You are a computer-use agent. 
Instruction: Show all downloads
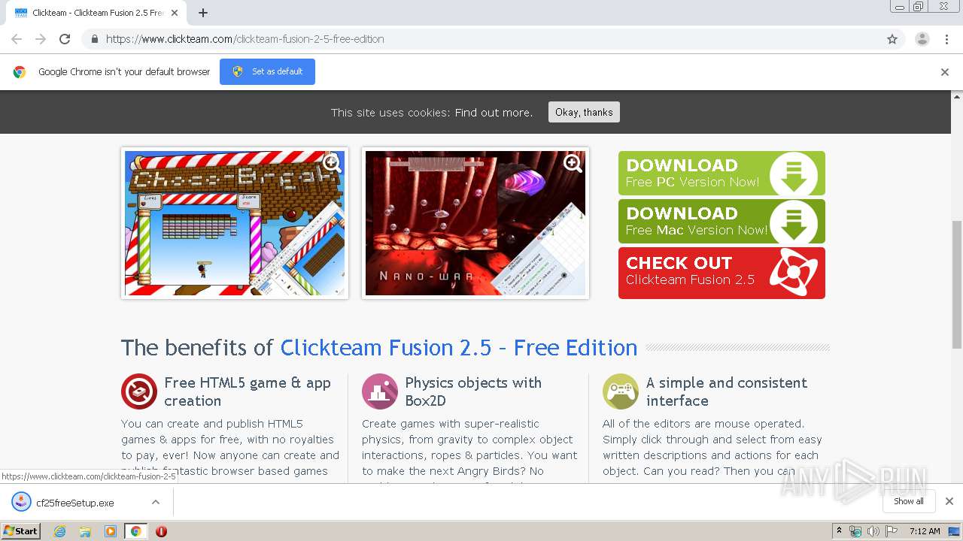tap(909, 501)
